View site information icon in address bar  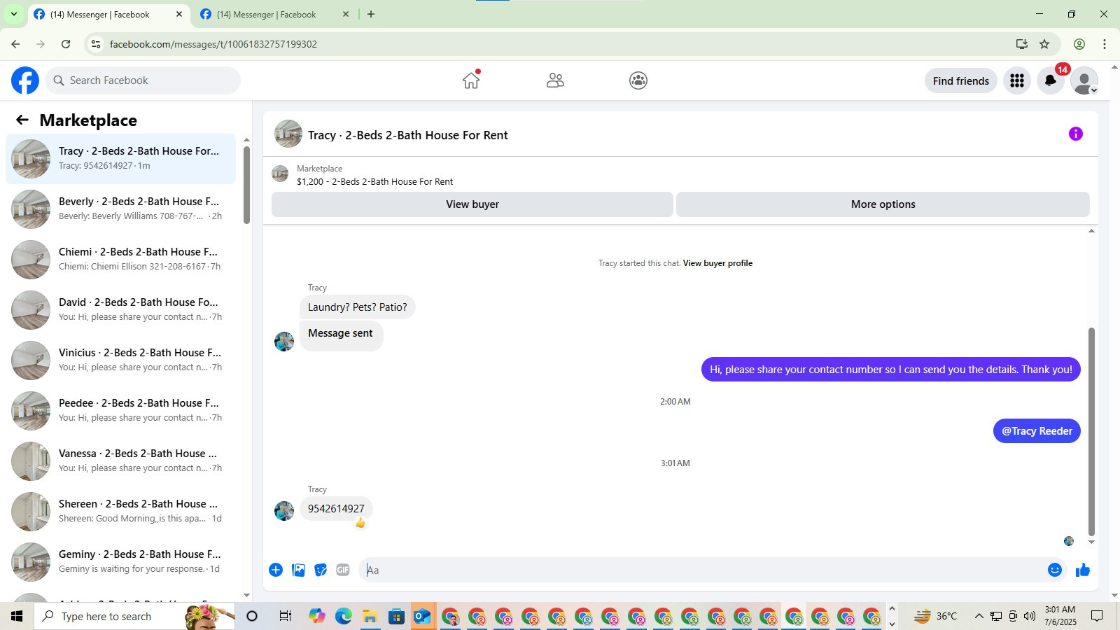click(96, 44)
